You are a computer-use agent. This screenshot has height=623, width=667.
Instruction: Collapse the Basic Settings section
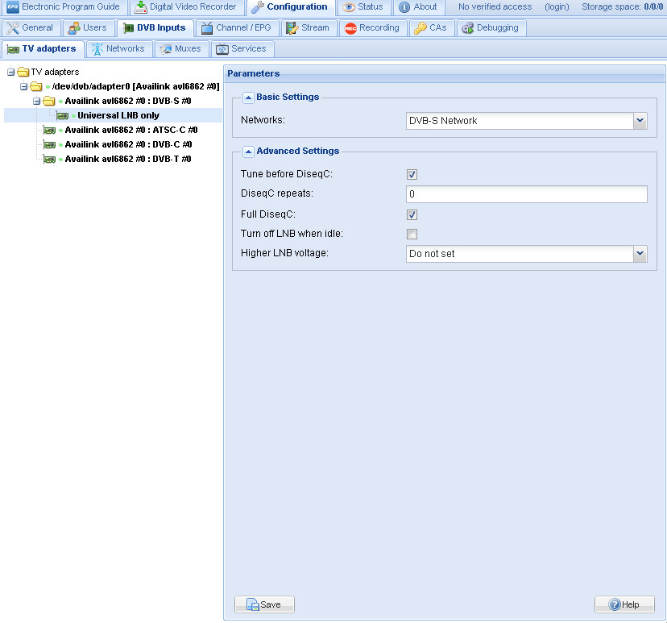point(248,98)
